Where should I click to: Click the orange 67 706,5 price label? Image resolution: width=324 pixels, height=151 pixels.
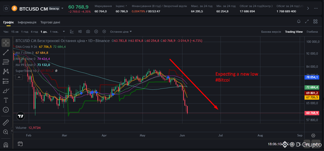click(312, 97)
